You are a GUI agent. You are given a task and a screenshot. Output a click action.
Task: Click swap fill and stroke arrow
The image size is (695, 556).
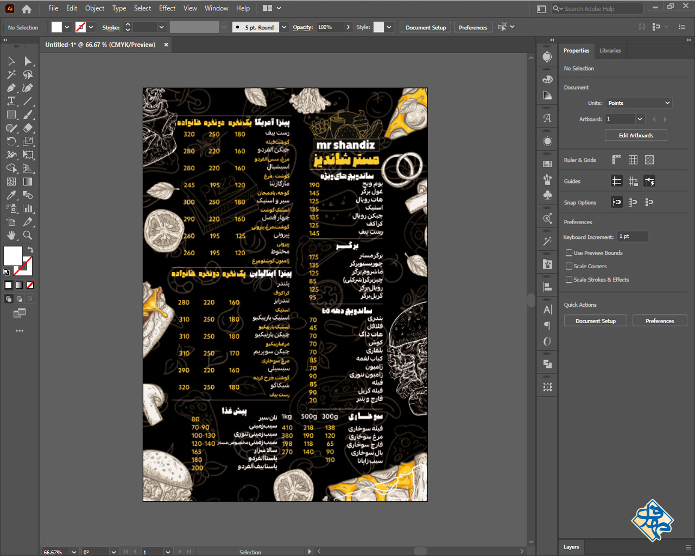30,249
